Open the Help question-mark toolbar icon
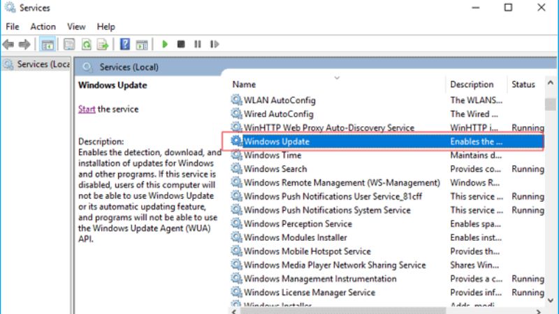This screenshot has height=314, width=559. (125, 45)
